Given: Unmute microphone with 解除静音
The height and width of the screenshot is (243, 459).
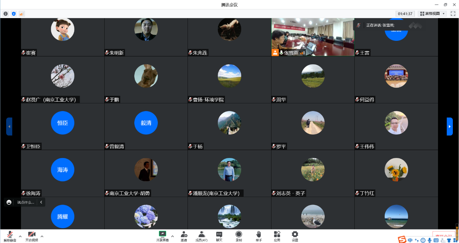Looking at the screenshot, I should click(10, 236).
